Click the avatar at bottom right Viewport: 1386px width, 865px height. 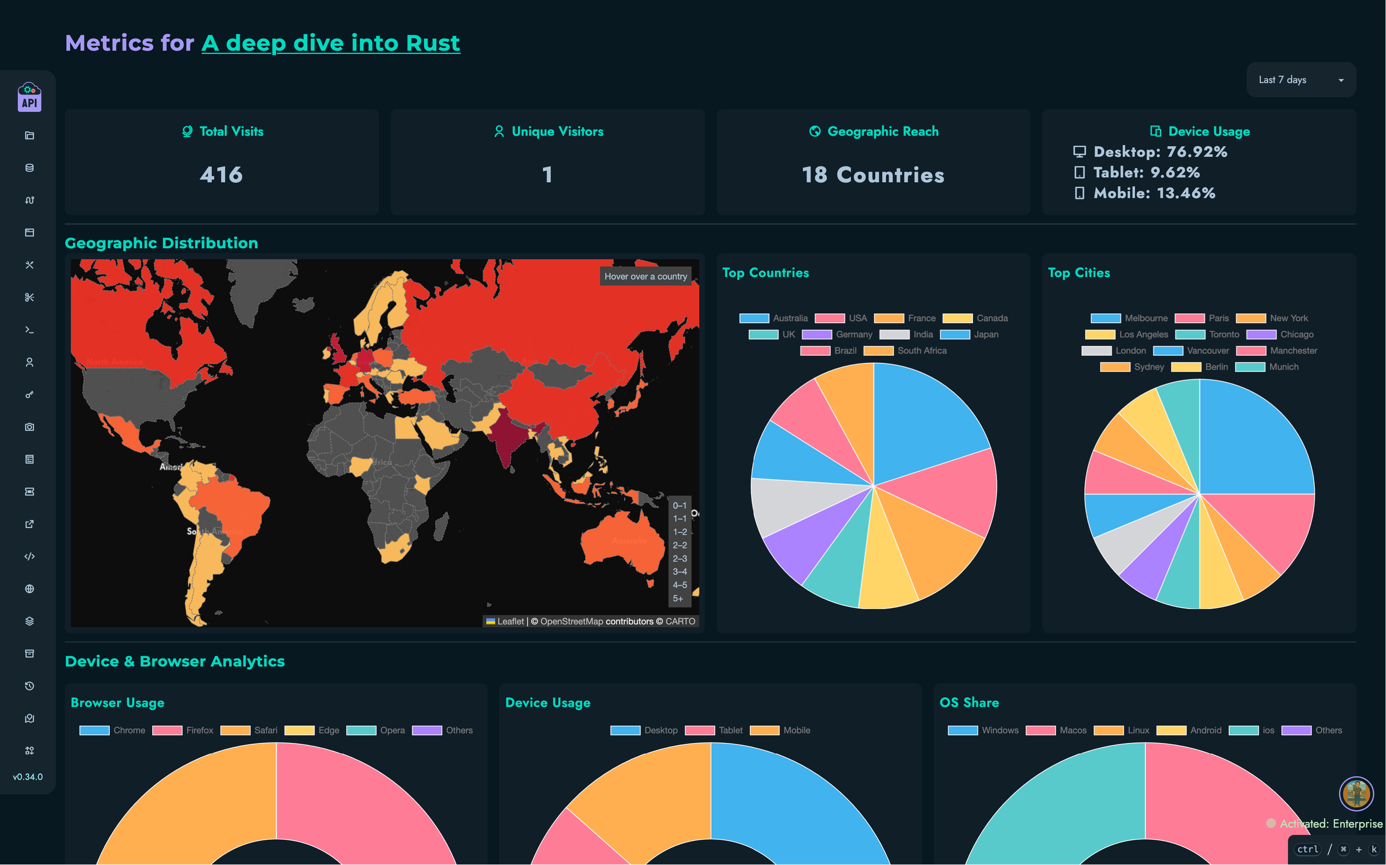tap(1356, 794)
